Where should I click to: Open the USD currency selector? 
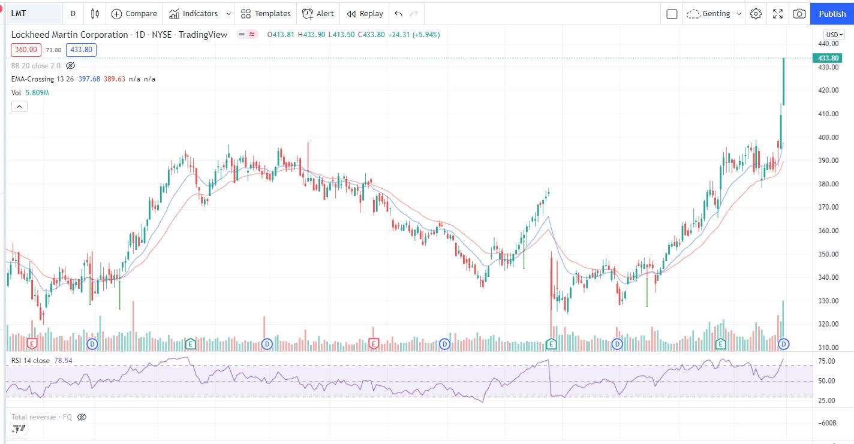[x=834, y=35]
